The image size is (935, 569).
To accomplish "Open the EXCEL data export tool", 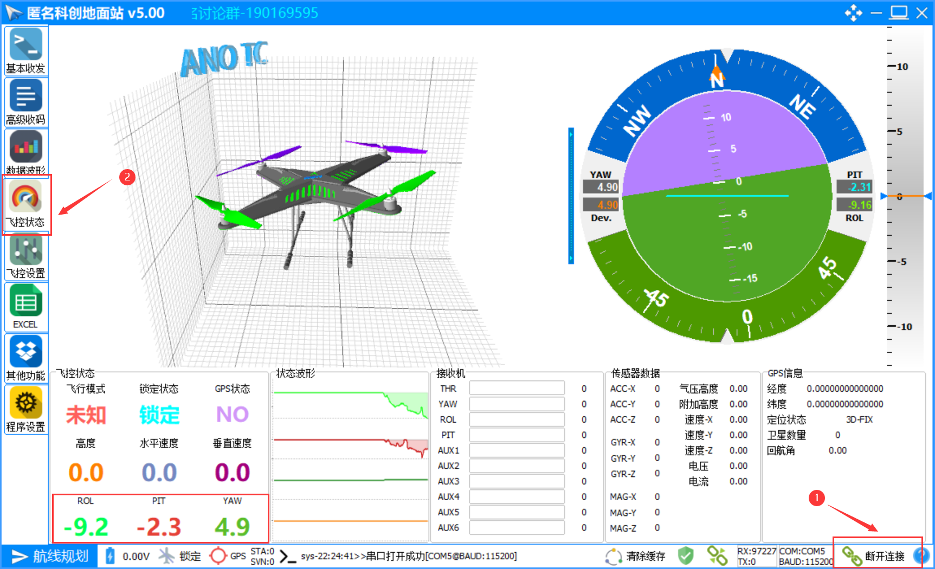I will tap(25, 307).
